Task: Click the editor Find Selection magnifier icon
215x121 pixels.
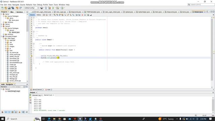Action: 54,15
